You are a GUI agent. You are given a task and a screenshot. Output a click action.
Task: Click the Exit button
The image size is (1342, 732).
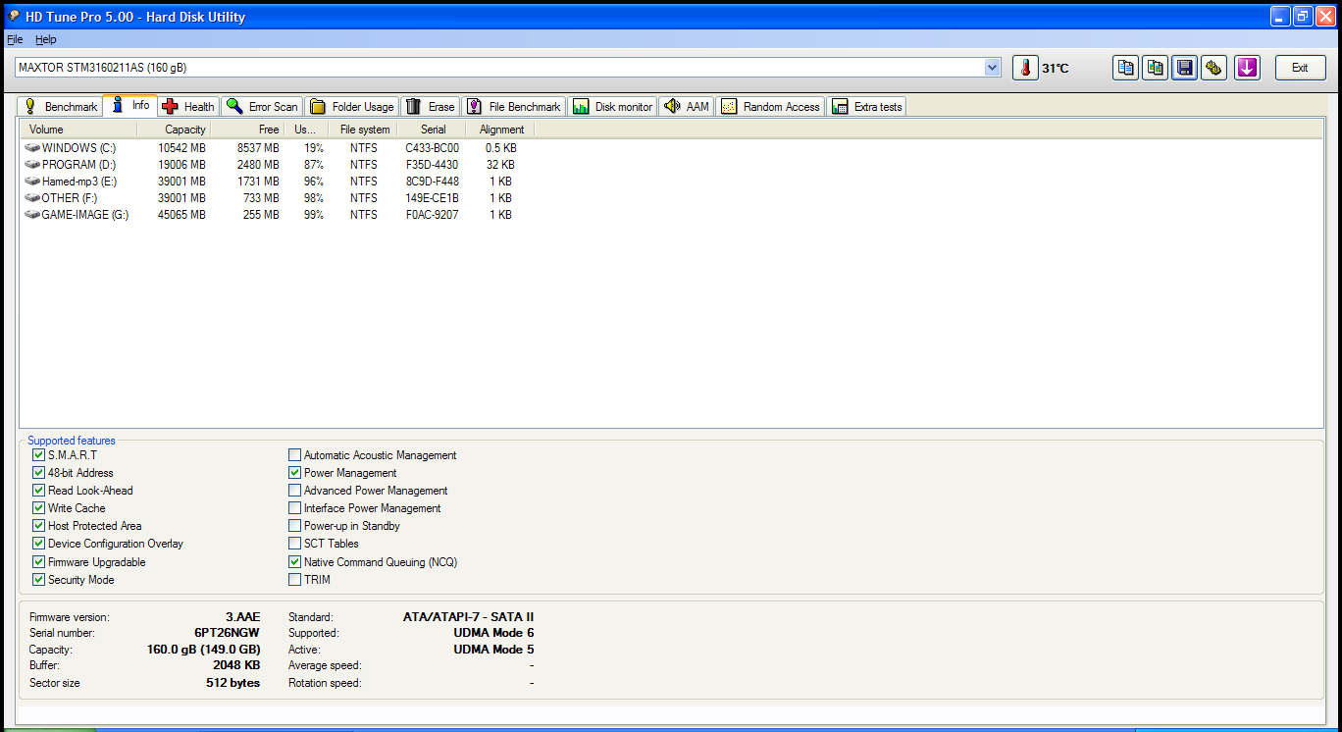tap(1300, 68)
